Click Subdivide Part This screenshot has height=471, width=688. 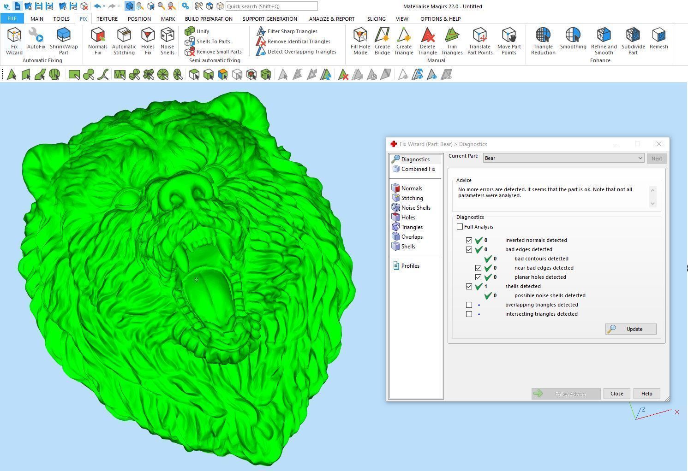[633, 41]
